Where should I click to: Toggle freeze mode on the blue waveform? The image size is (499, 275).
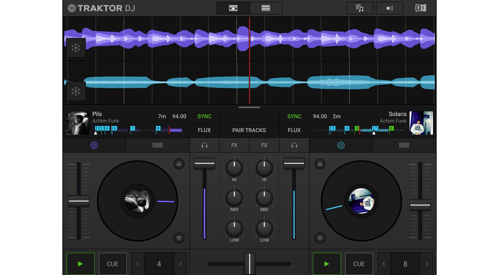tap(76, 91)
